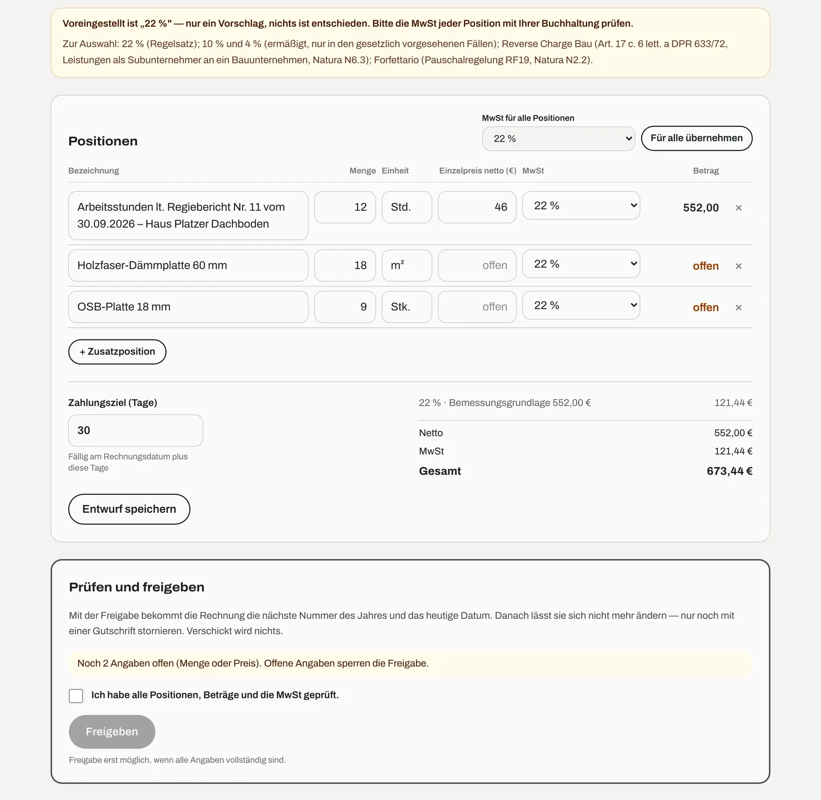Click the Menge field showing 18
Screen dimensions: 821x800
(x=345, y=266)
